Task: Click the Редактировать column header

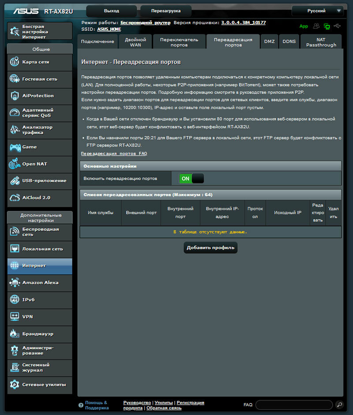Action: click(318, 212)
